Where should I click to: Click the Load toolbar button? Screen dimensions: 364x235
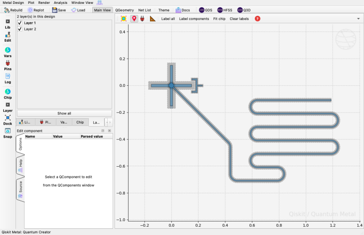point(78,10)
